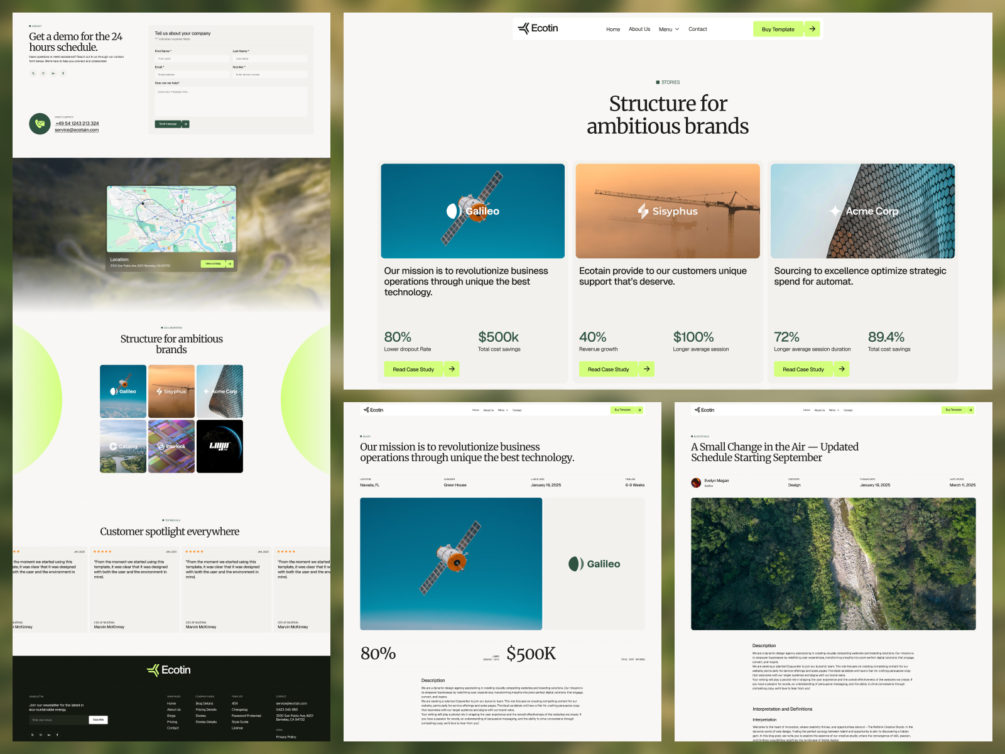Open Contact in the Stories page navigation

(698, 30)
